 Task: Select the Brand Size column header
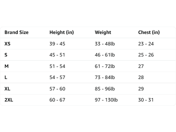pyautogui.click(x=16, y=32)
